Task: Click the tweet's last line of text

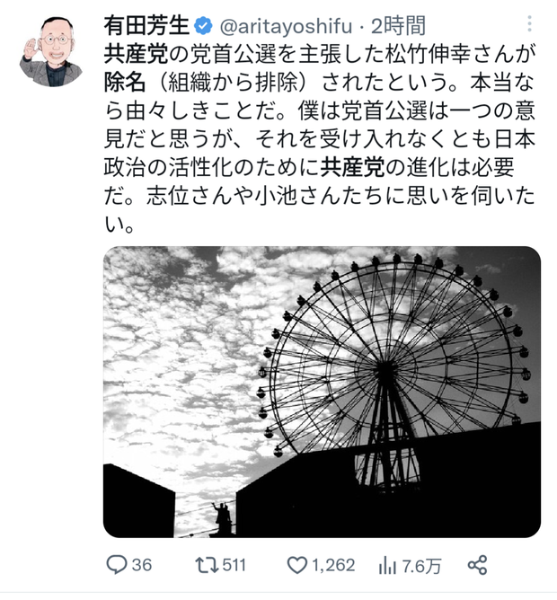Action: [119, 225]
